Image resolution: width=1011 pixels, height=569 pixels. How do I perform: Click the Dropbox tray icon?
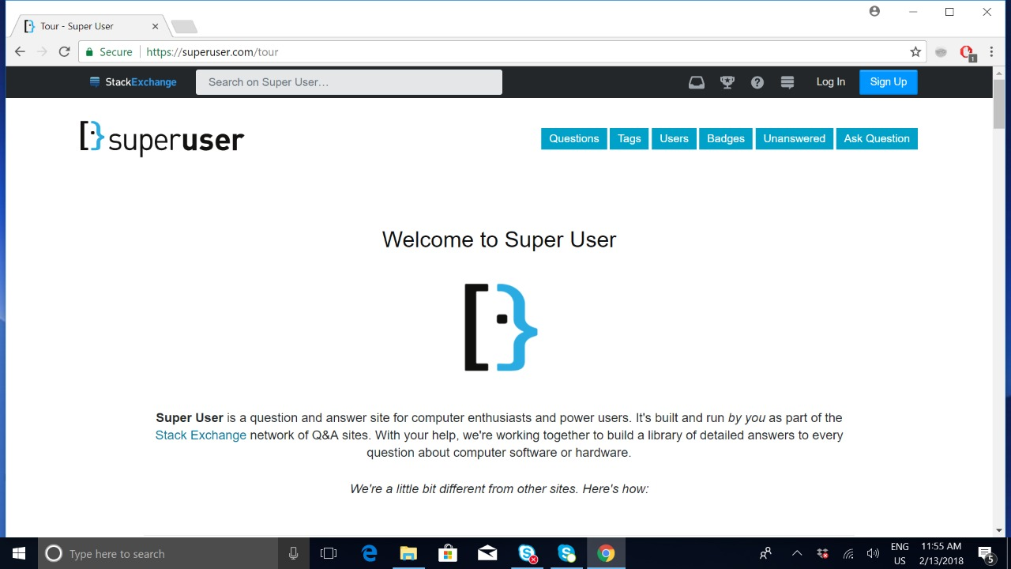click(x=822, y=553)
